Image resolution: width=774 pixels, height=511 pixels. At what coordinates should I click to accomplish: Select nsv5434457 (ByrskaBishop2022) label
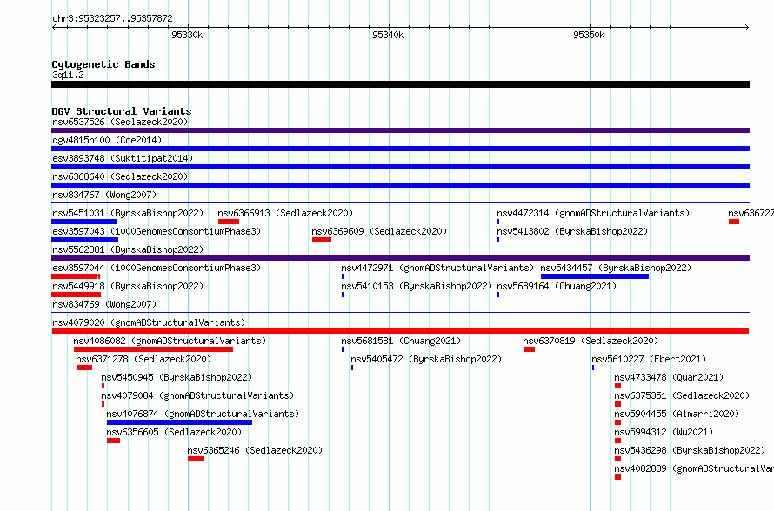click(x=616, y=268)
